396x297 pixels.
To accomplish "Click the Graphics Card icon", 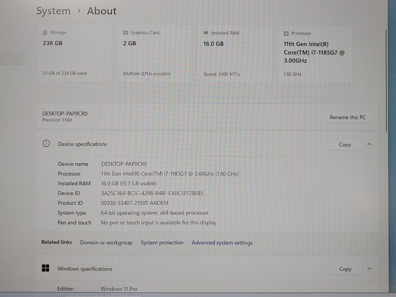I will click(126, 32).
